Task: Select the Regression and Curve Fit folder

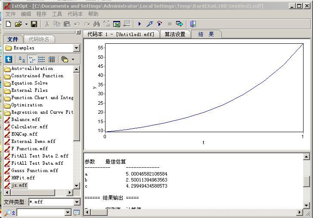Action: tap(38, 112)
